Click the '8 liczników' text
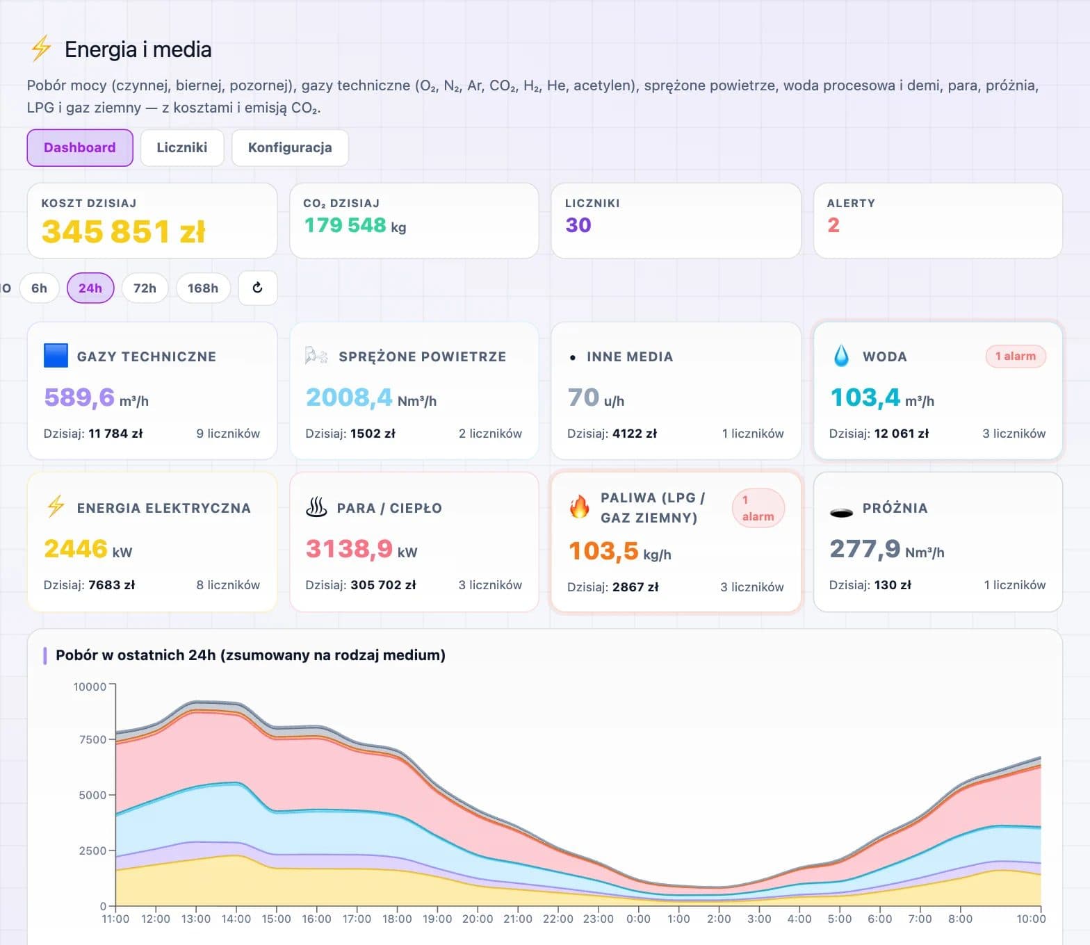This screenshot has height=945, width=1090. 228,584
